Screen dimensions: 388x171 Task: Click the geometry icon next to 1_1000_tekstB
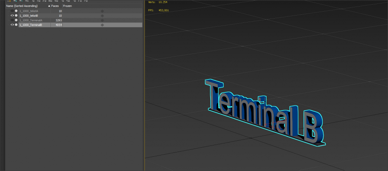(x=16, y=16)
